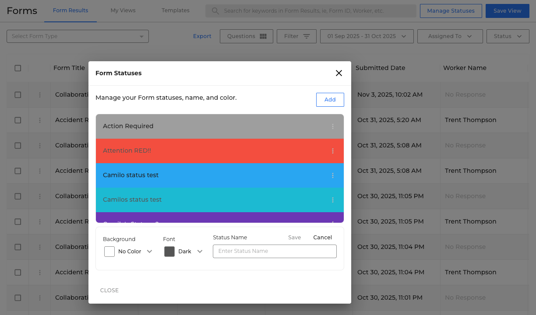Switch to the Form Results tab
This screenshot has width=536, height=315.
[x=71, y=10]
